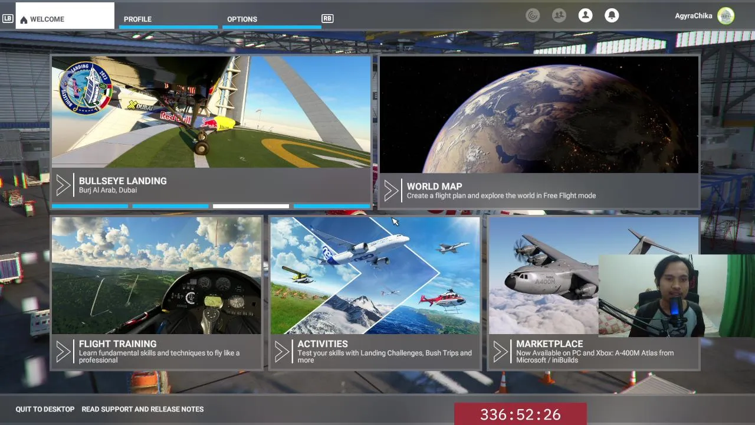Click the Burj Al Arab, Dubai subtitle
755x425 pixels.
point(108,191)
